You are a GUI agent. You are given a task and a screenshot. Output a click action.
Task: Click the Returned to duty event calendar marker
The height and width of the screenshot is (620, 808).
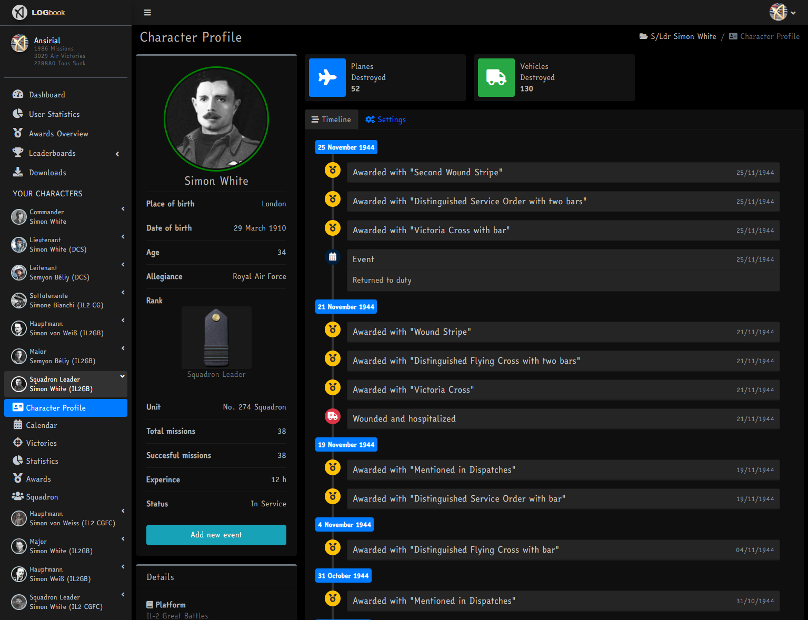point(333,257)
